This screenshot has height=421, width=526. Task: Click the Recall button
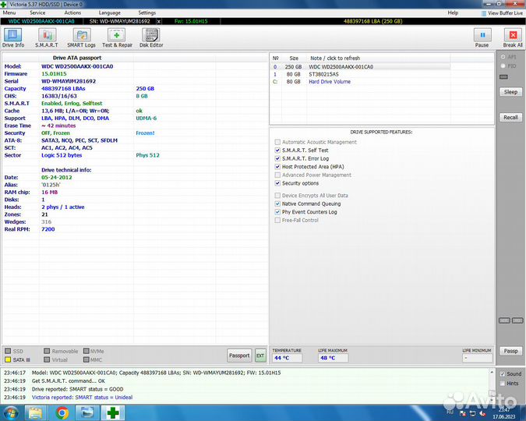(510, 117)
